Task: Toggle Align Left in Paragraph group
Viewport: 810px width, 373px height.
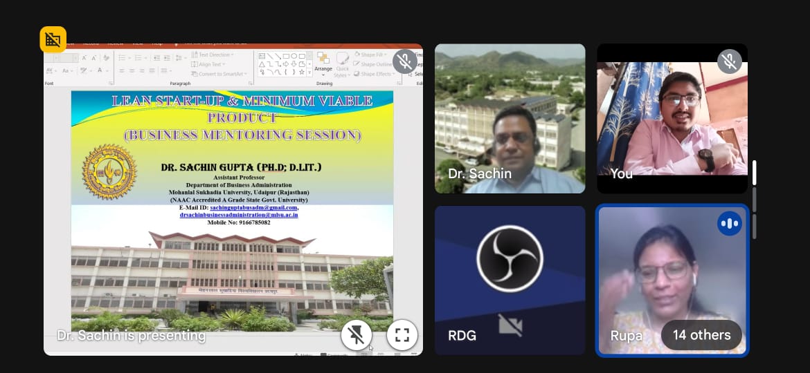Action: click(122, 70)
